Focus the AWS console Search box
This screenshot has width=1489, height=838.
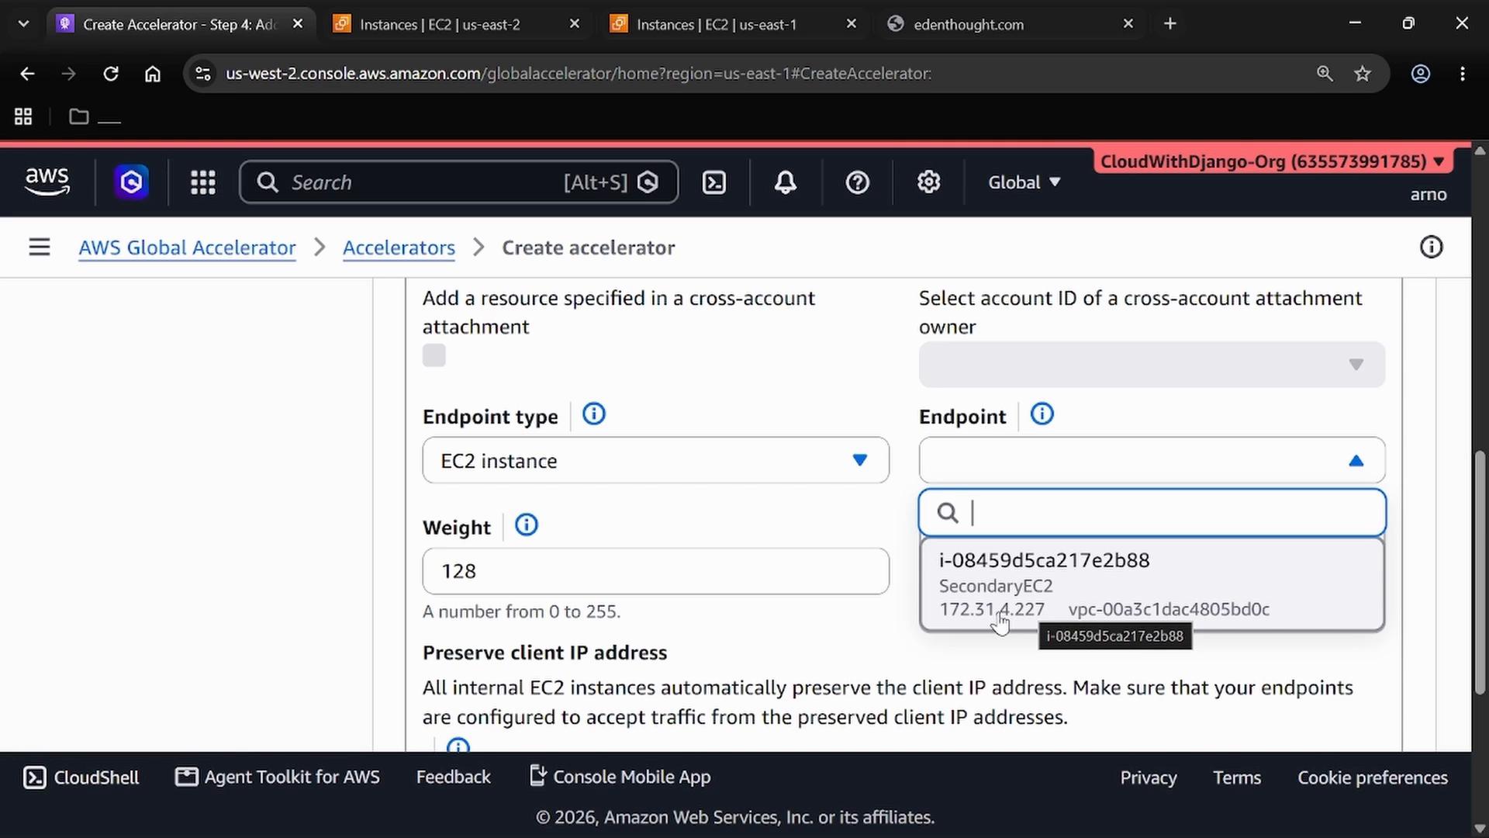pos(459,182)
